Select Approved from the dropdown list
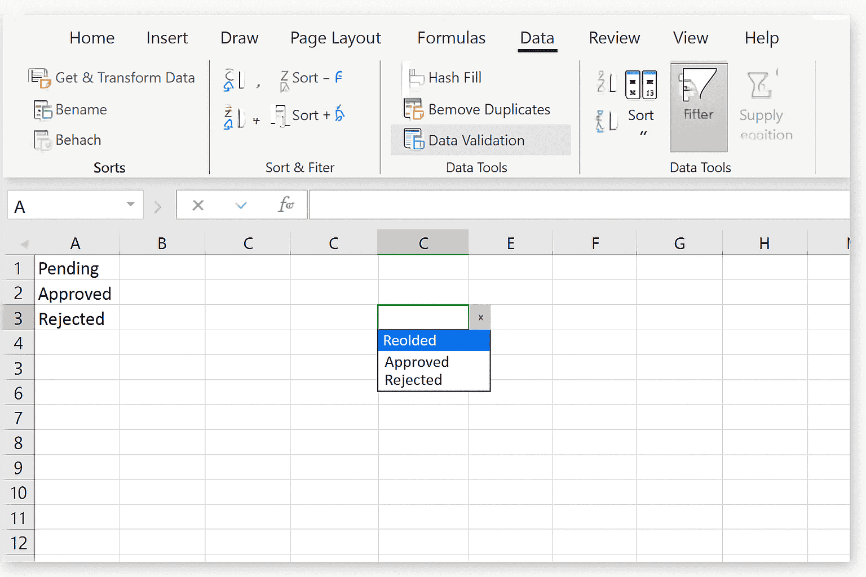This screenshot has height=577, width=866. point(417,362)
